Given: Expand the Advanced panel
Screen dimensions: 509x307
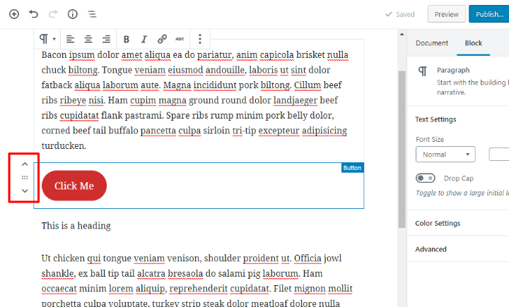Looking at the screenshot, I should pyautogui.click(x=457, y=249).
